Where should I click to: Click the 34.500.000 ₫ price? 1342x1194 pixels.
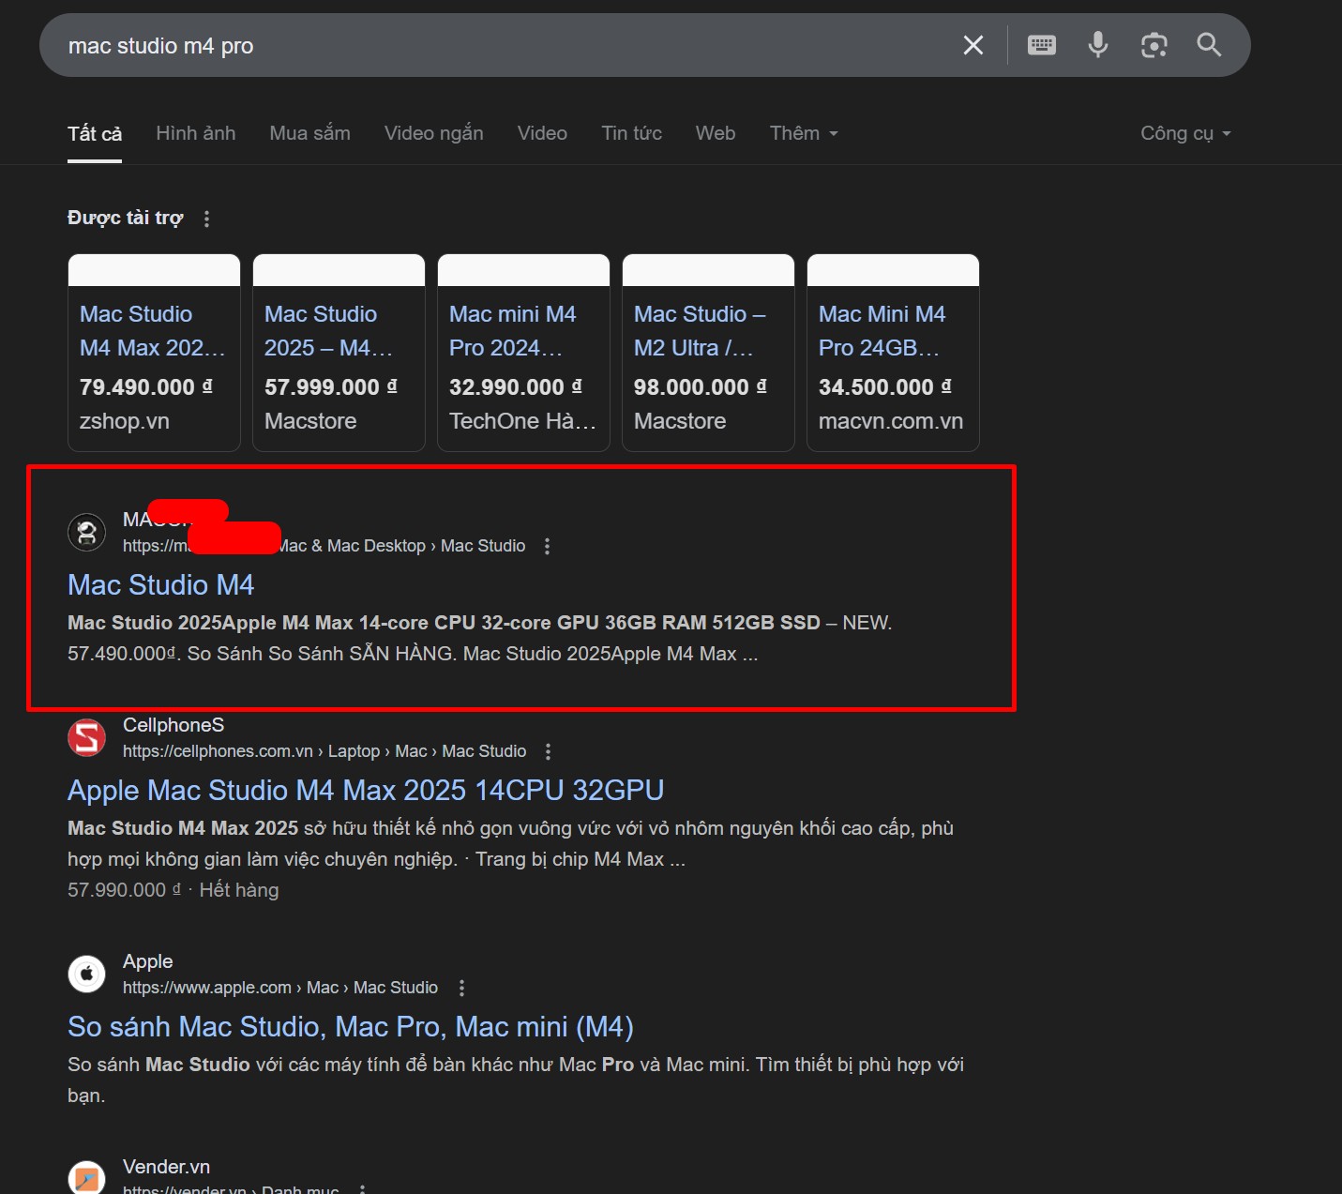[885, 386]
